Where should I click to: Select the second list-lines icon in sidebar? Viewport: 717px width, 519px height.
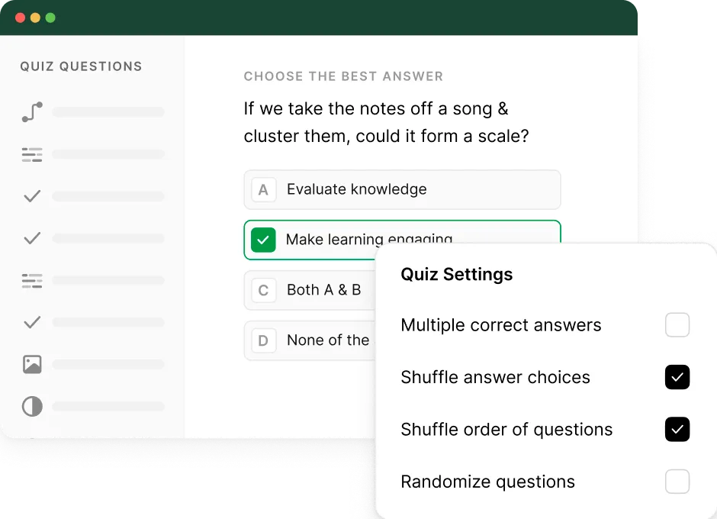[x=32, y=281]
